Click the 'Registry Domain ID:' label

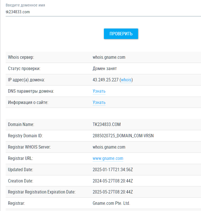[25, 136]
